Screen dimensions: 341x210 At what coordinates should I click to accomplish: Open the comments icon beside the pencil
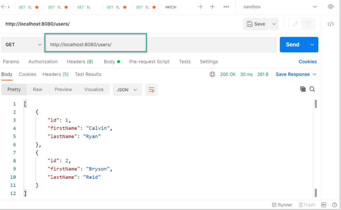tap(308, 24)
